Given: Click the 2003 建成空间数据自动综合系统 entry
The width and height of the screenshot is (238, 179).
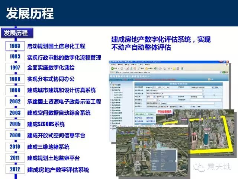Looking at the screenshot, I should pyautogui.click(x=59, y=113).
